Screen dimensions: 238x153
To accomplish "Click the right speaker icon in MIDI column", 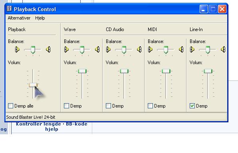I will click(x=181, y=49).
